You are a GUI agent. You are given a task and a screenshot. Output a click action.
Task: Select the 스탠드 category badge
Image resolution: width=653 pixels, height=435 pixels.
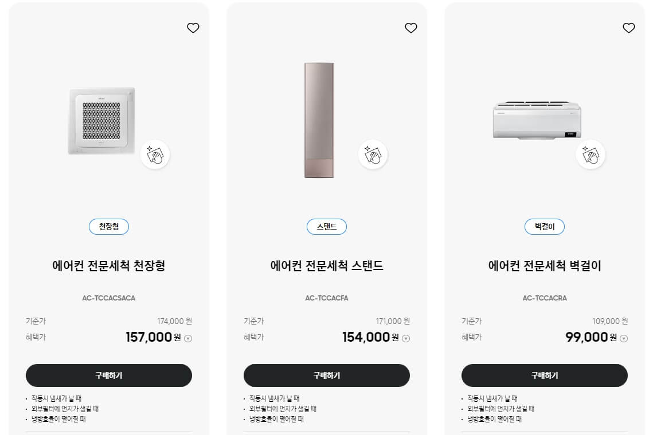[326, 227]
